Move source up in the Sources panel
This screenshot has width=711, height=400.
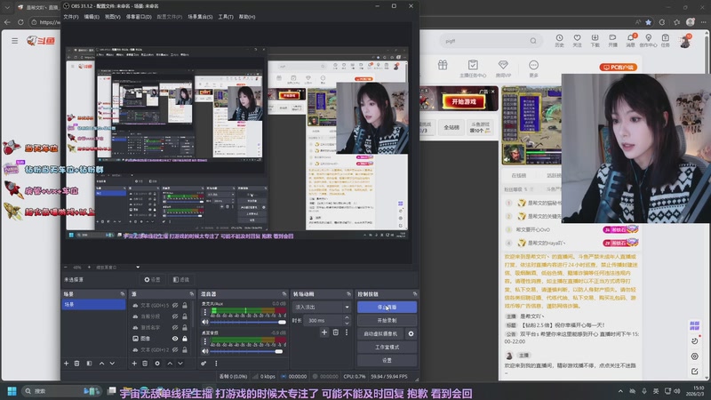pos(170,364)
